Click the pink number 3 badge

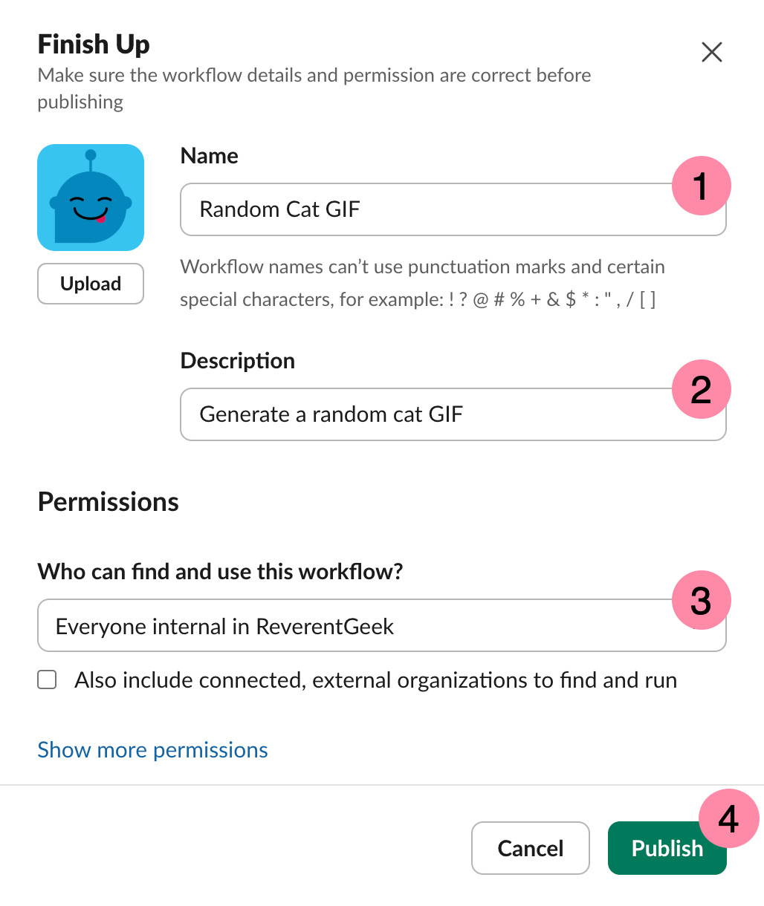(x=701, y=600)
